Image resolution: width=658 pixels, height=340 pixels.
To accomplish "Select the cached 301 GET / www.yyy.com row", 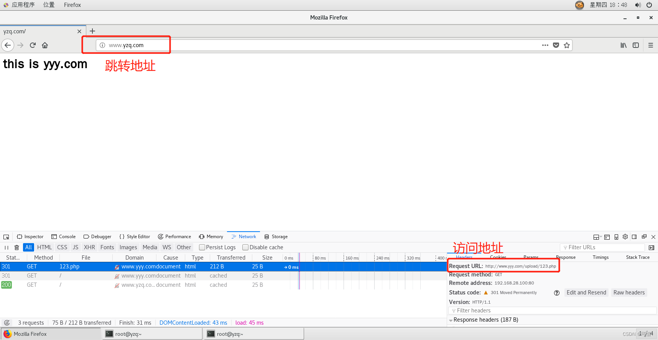I will [x=223, y=276].
